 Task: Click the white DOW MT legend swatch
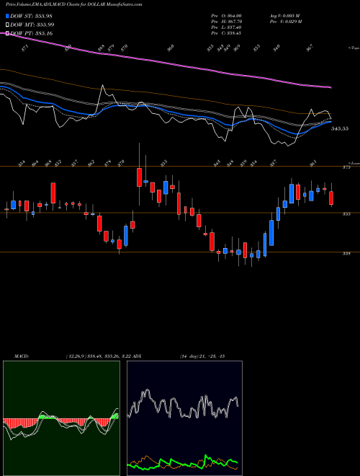pyautogui.click(x=7, y=25)
